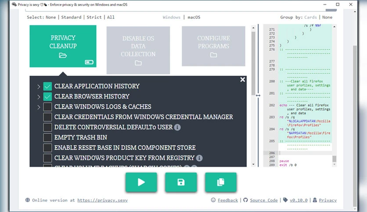Check Delete Controversial Default0 User

click(x=47, y=127)
